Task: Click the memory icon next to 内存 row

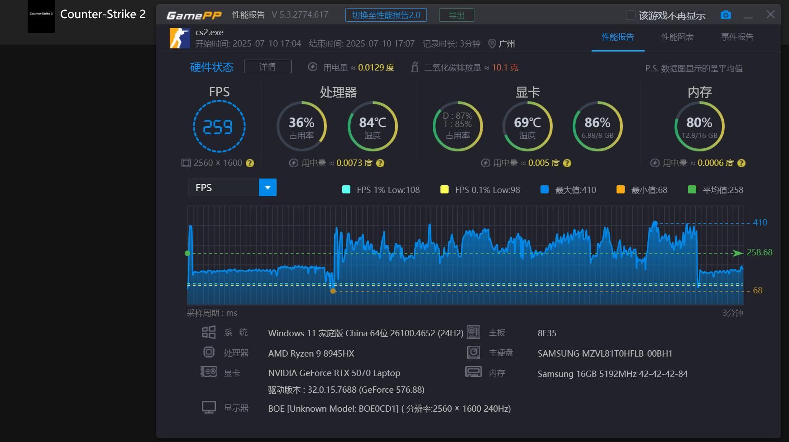Action: pos(473,372)
